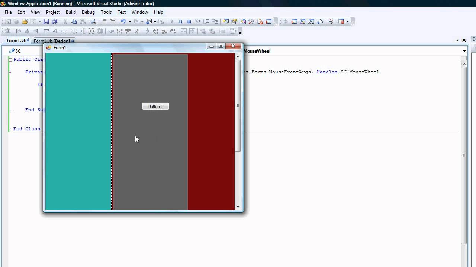This screenshot has height=267, width=476.
Task: Click the Paste clipboard icon
Action: [83, 22]
